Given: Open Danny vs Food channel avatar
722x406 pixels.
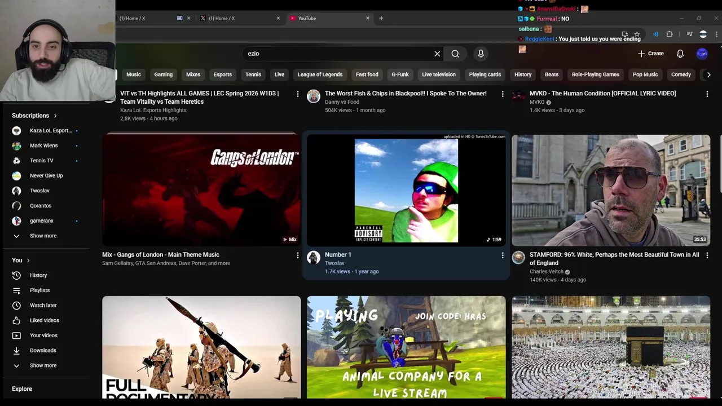Looking at the screenshot, I should coord(314,96).
